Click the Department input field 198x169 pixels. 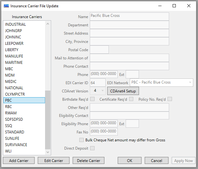[x=129, y=25]
